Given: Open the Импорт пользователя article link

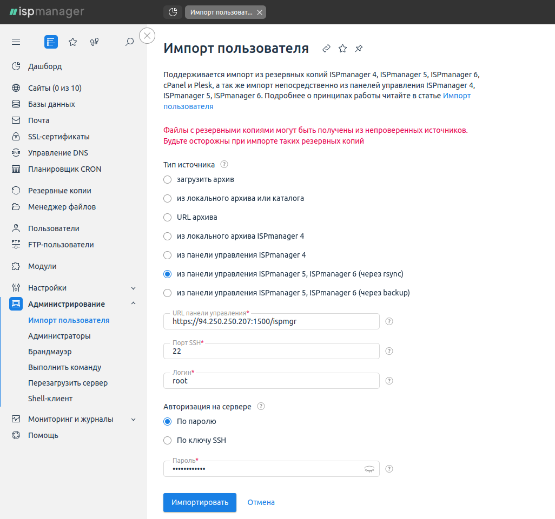Looking at the screenshot, I should (x=457, y=96).
